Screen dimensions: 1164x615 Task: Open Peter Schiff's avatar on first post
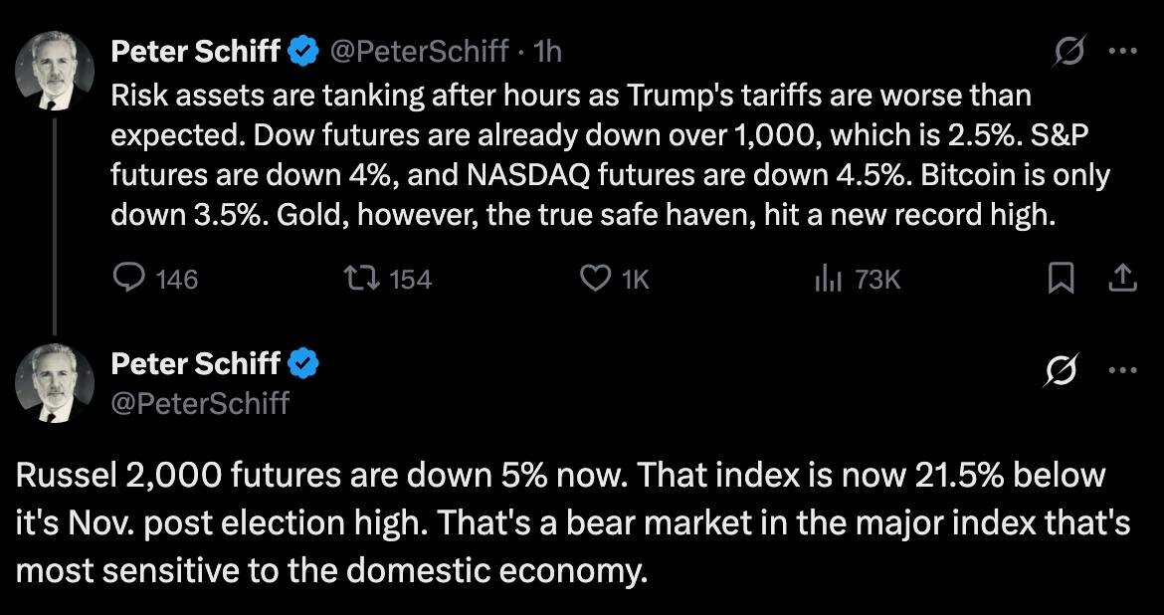point(55,71)
